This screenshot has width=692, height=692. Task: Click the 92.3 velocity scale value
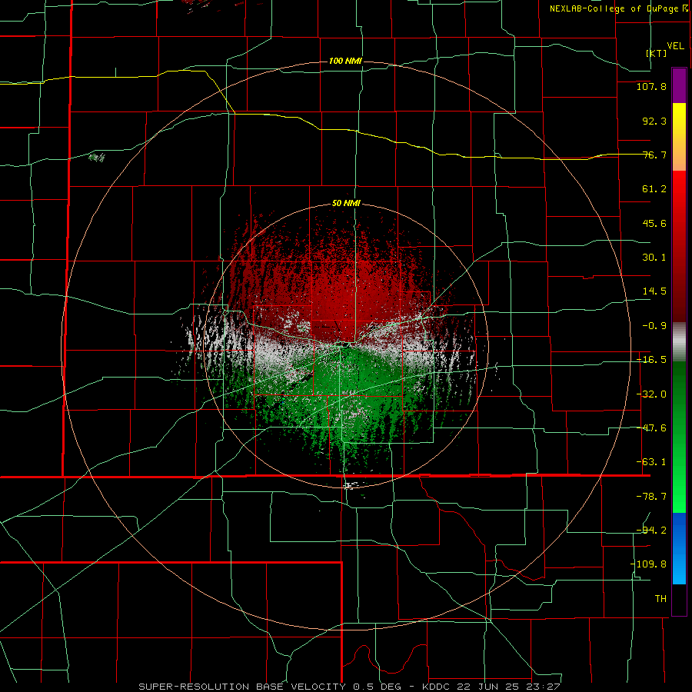654,121
